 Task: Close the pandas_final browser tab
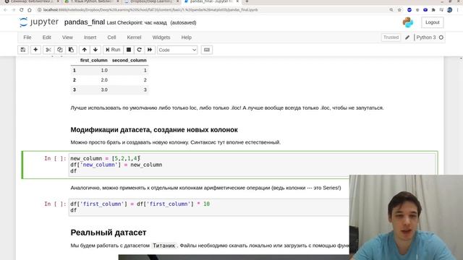(x=237, y=1)
